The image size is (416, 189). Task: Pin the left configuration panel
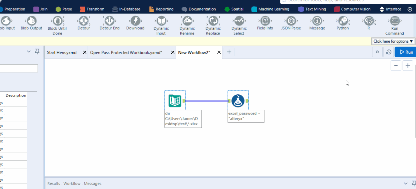pos(37,52)
